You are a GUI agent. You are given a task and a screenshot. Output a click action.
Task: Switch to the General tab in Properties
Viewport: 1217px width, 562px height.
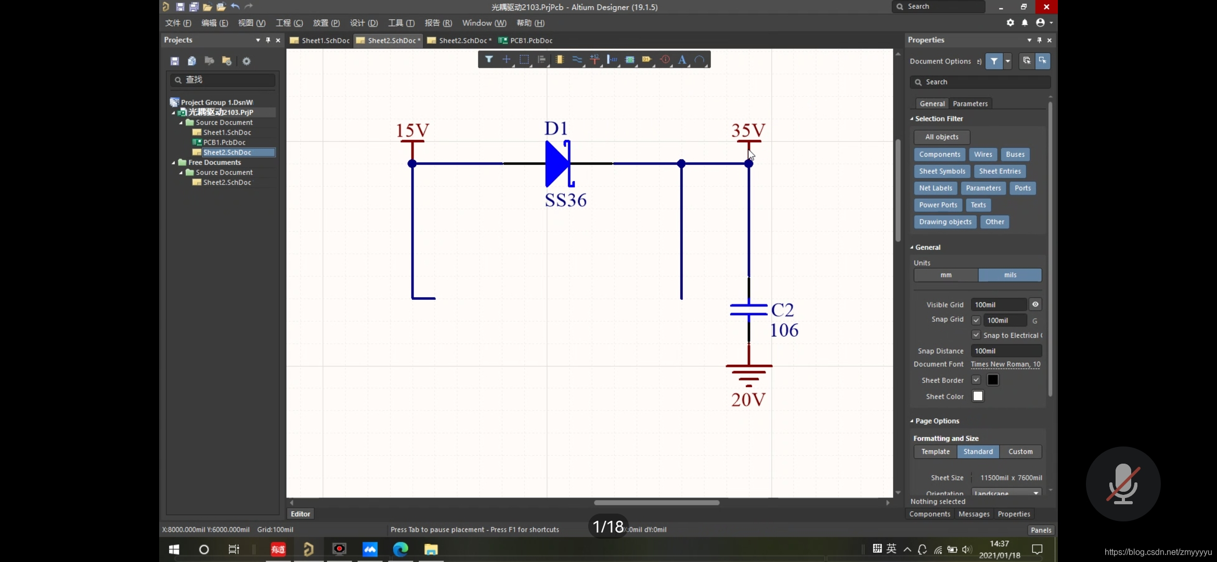[932, 103]
